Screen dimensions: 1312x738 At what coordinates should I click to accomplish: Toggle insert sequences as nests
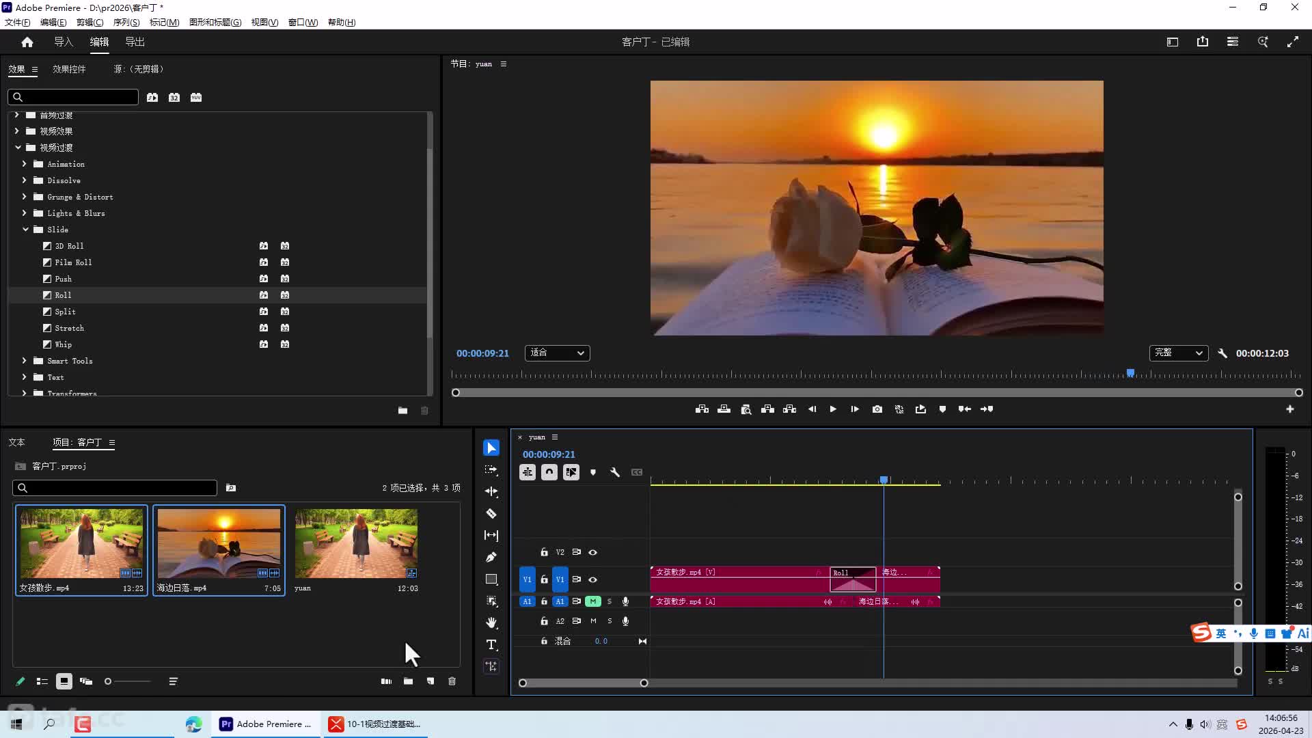(528, 472)
